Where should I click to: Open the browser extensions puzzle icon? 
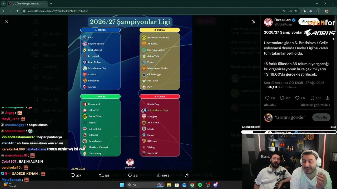pyautogui.click(x=317, y=11)
